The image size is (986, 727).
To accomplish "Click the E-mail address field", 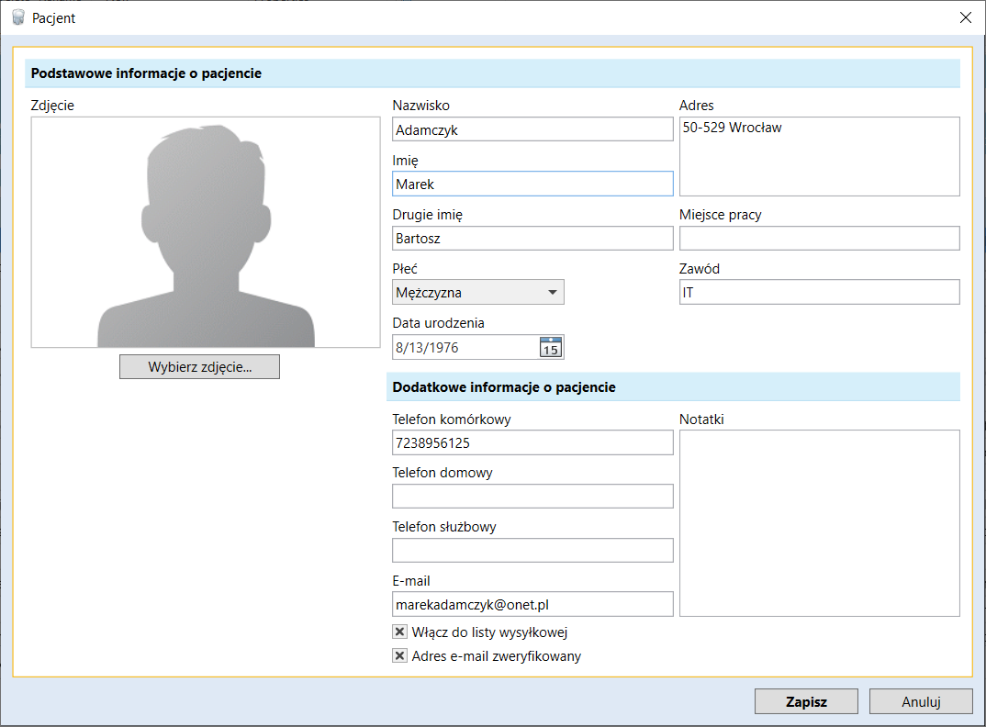I will pyautogui.click(x=532, y=605).
